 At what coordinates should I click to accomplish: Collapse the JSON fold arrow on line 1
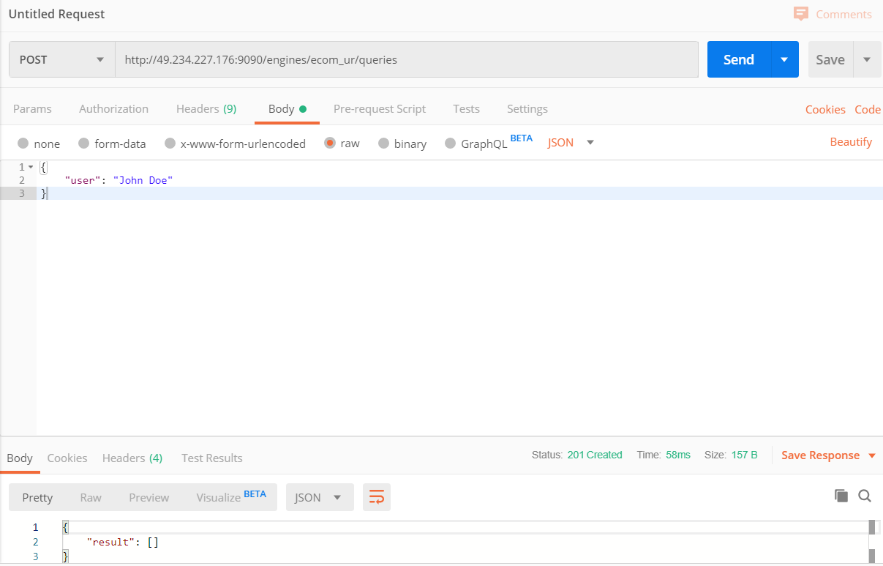31,167
